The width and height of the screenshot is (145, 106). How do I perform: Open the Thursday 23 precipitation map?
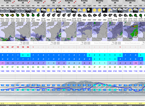pyautogui.click(x=38, y=32)
